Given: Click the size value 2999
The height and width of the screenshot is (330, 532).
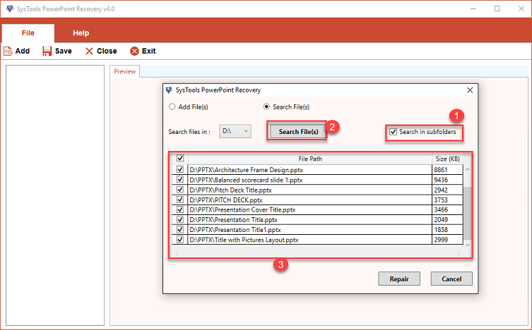Looking at the screenshot, I should [x=441, y=240].
